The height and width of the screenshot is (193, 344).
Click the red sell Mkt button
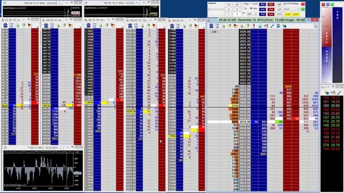click(271, 4)
